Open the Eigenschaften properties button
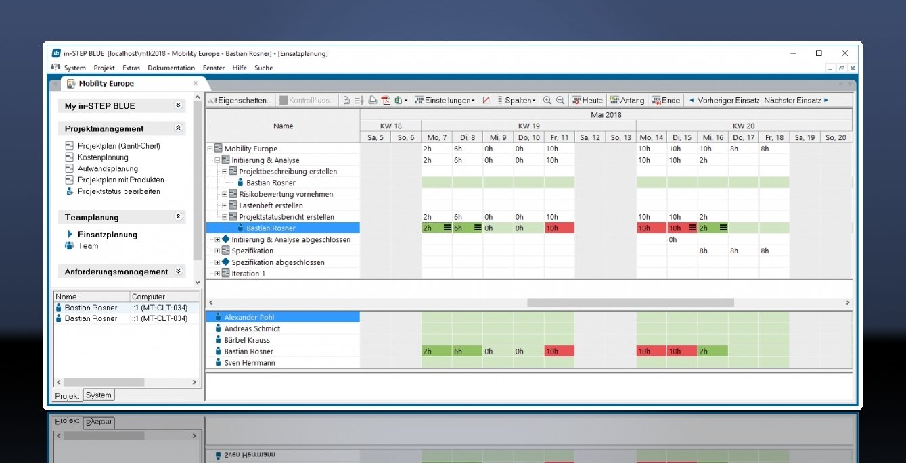The height and width of the screenshot is (463, 906). coord(240,101)
